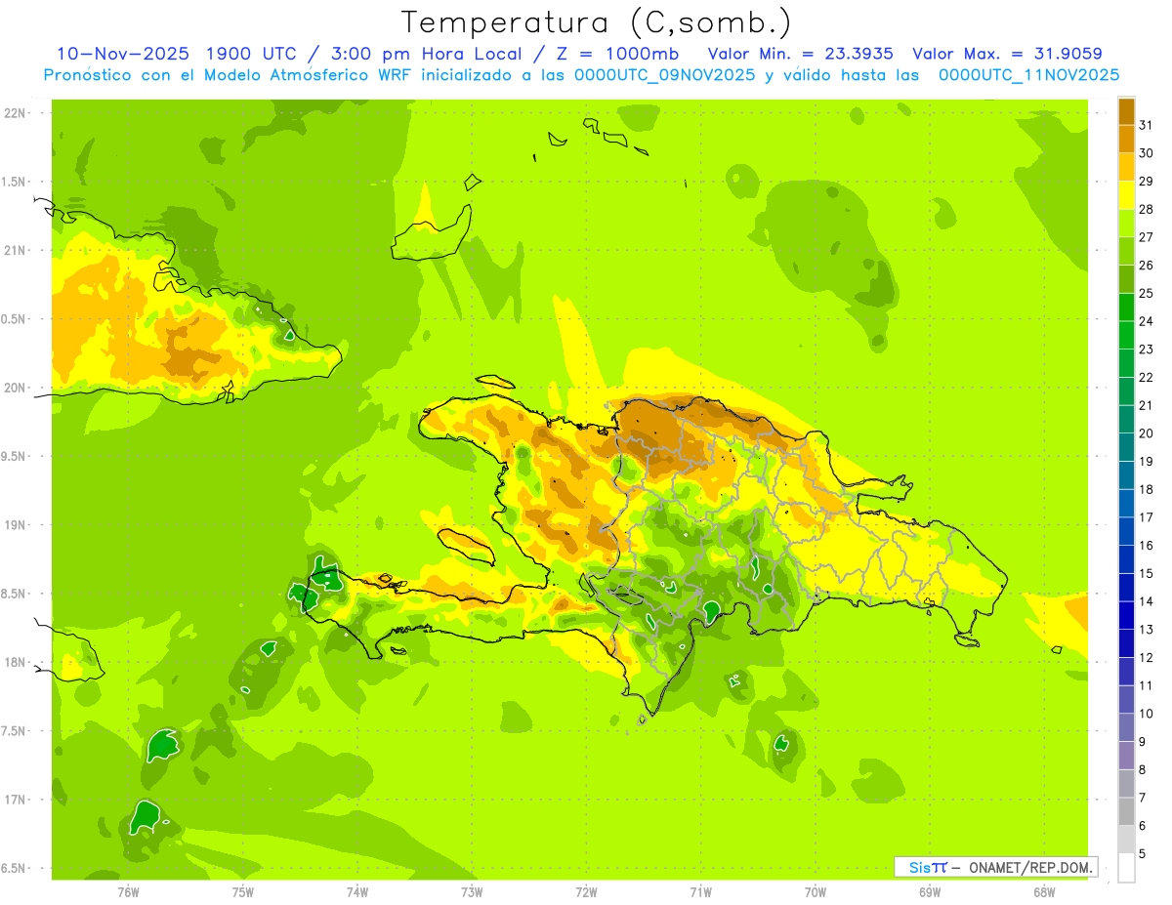
Task: Click the legend value 31
Action: 1147,124
